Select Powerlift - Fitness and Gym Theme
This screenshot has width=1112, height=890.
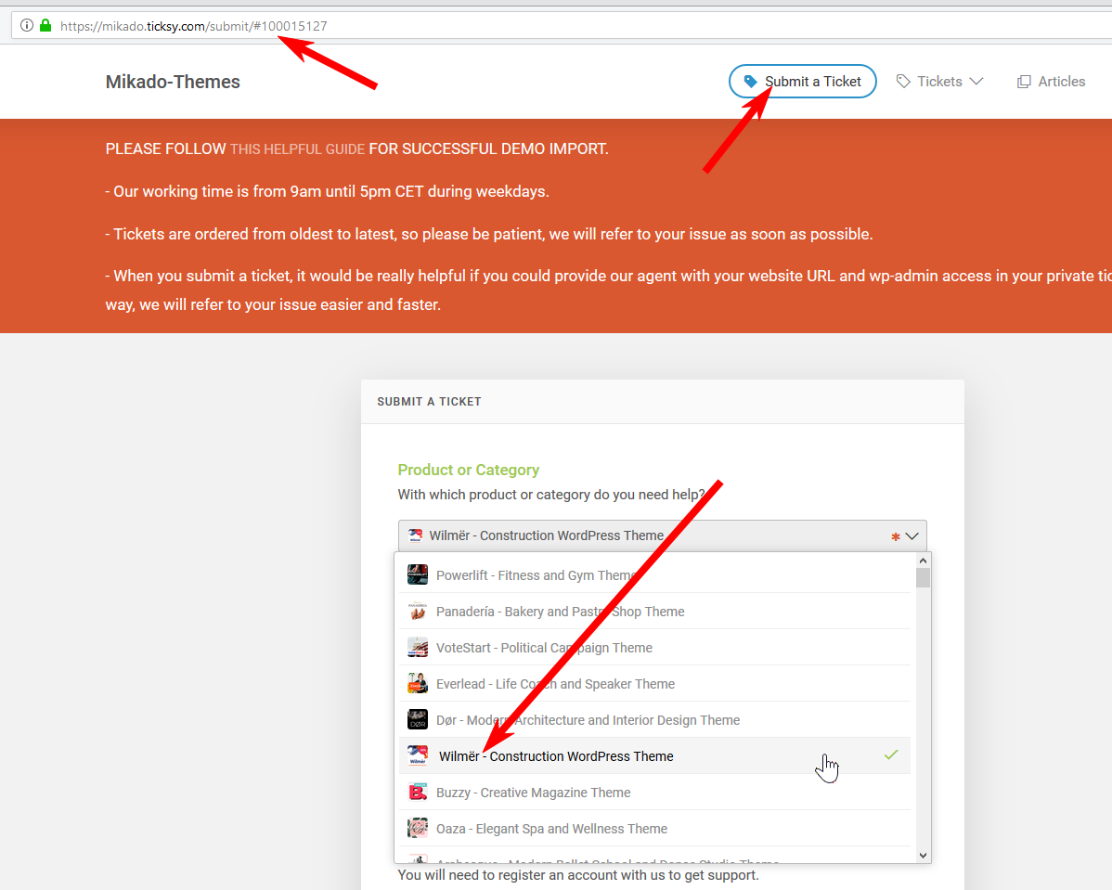[x=653, y=575]
